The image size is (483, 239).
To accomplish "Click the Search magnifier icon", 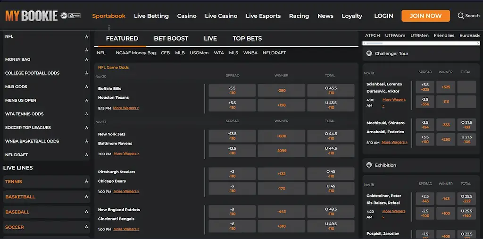I will tap(460, 16).
